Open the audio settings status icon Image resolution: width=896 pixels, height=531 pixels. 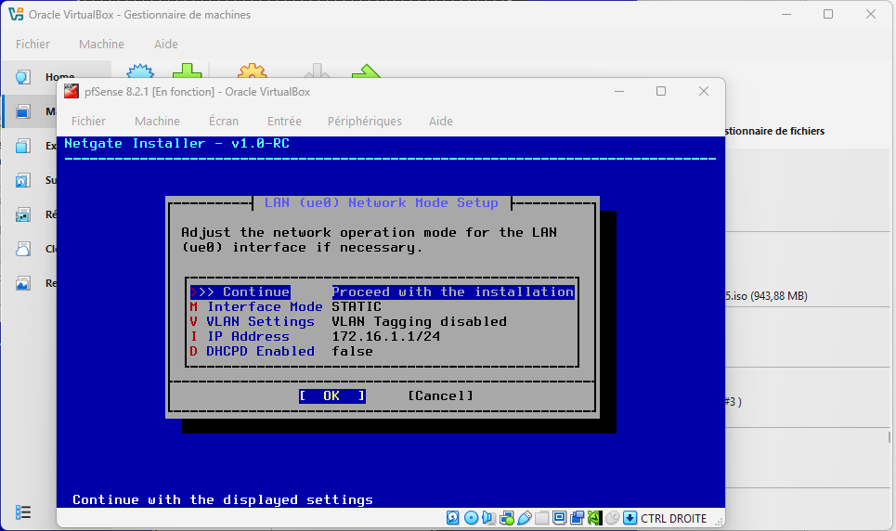point(488,518)
